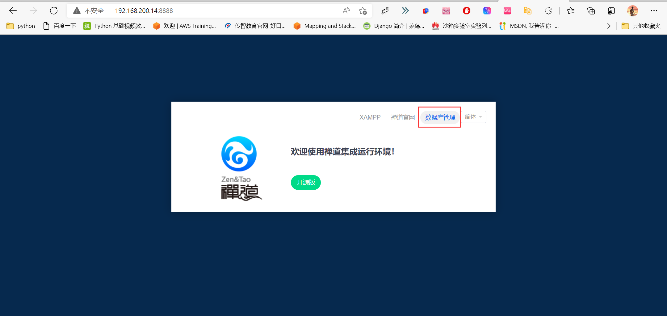Click the AdBlock stop-sign extension icon

[x=466, y=11]
